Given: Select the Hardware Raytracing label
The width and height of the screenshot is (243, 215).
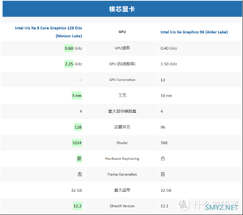Looking at the screenshot, I should [x=122, y=159].
